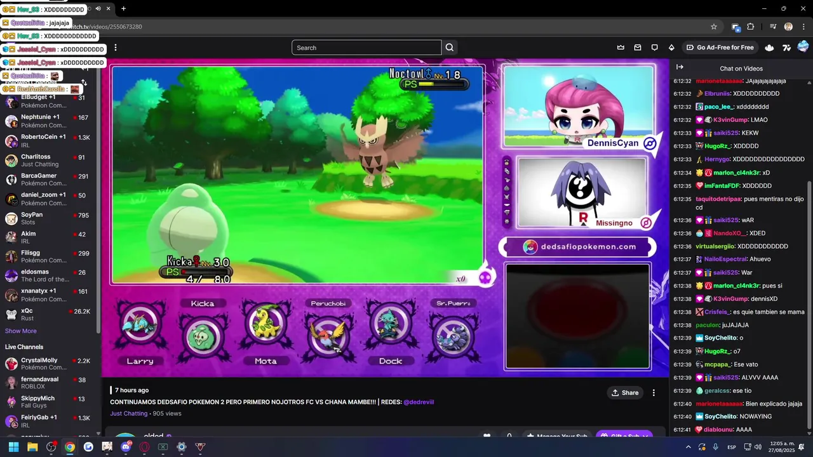This screenshot has height=457, width=813.
Task: Open Chrome three-dot menu
Action: pyautogui.click(x=802, y=27)
